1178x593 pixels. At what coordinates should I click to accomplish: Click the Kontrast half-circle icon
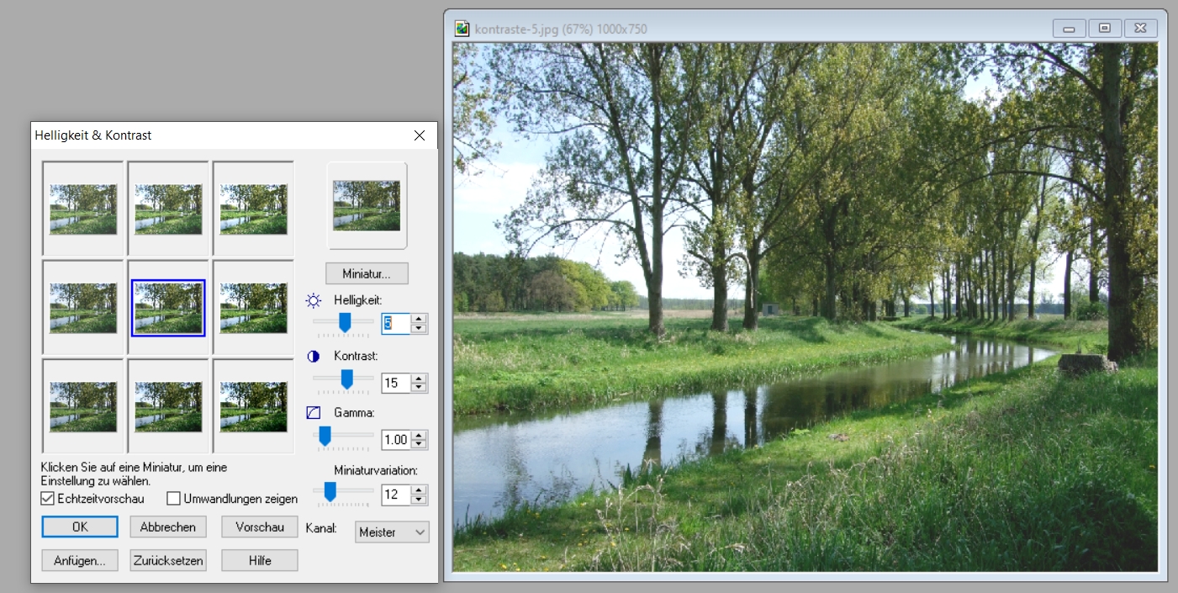[313, 356]
